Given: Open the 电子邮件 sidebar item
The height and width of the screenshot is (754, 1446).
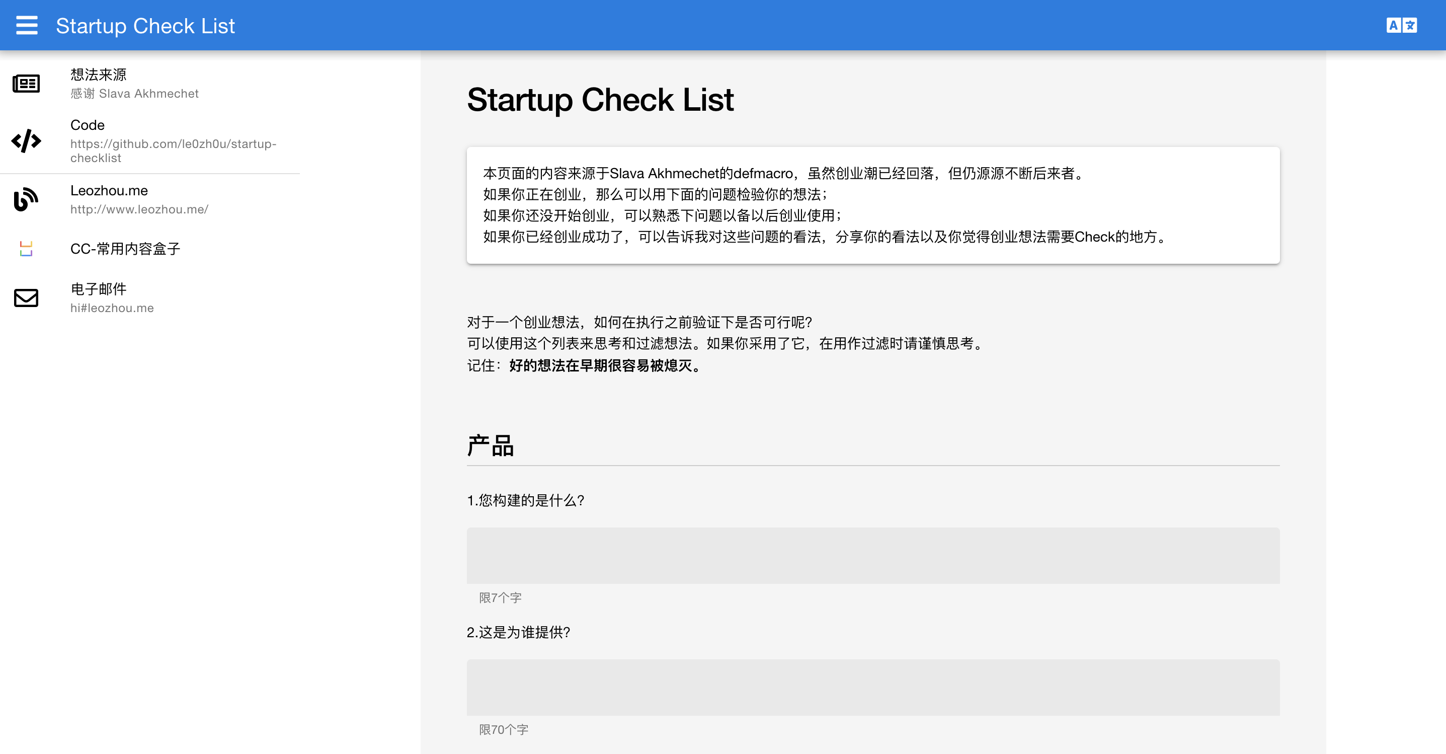Looking at the screenshot, I should tap(150, 298).
